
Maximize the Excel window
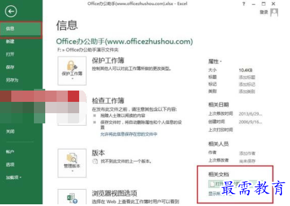coord(263,4)
